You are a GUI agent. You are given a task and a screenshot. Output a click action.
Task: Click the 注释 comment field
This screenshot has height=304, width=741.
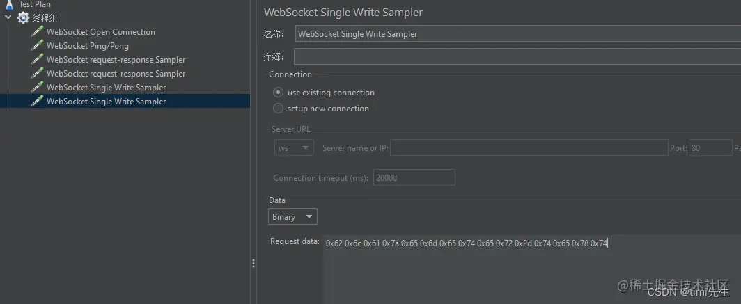point(517,56)
